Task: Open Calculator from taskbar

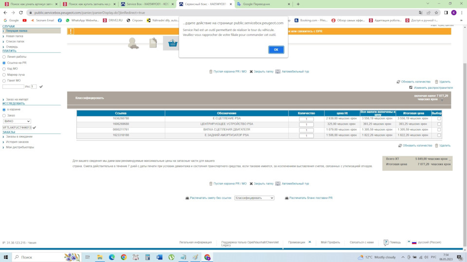Action: tap(147, 257)
